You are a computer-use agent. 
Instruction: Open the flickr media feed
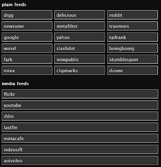[80, 94]
